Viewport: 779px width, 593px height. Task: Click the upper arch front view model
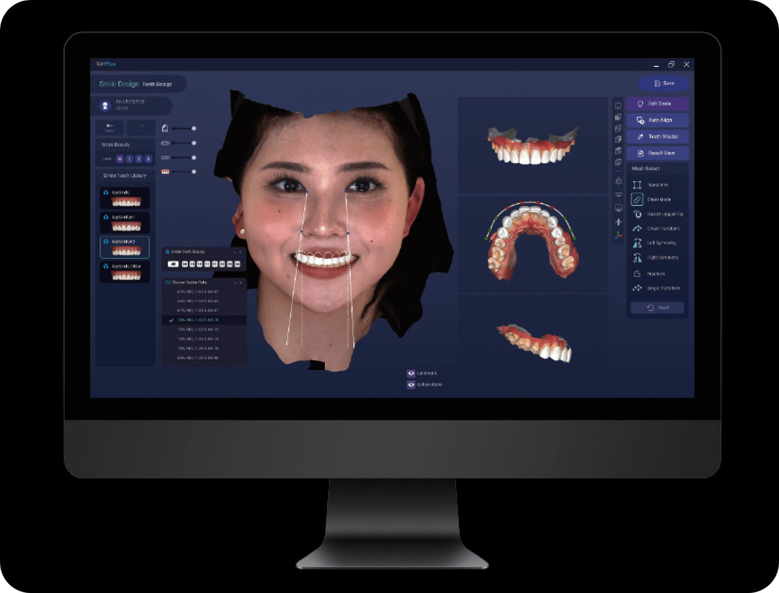click(x=532, y=146)
